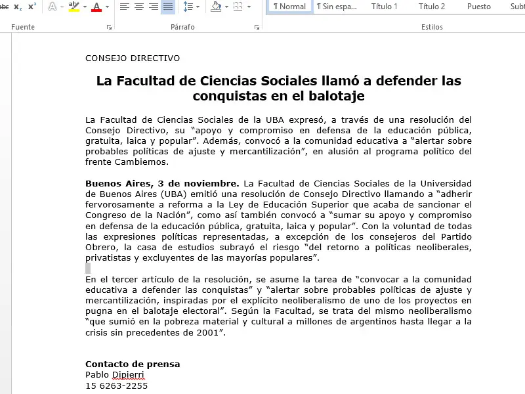Open shading color dropdown arrow
This screenshot has height=394, width=525.
click(226, 7)
